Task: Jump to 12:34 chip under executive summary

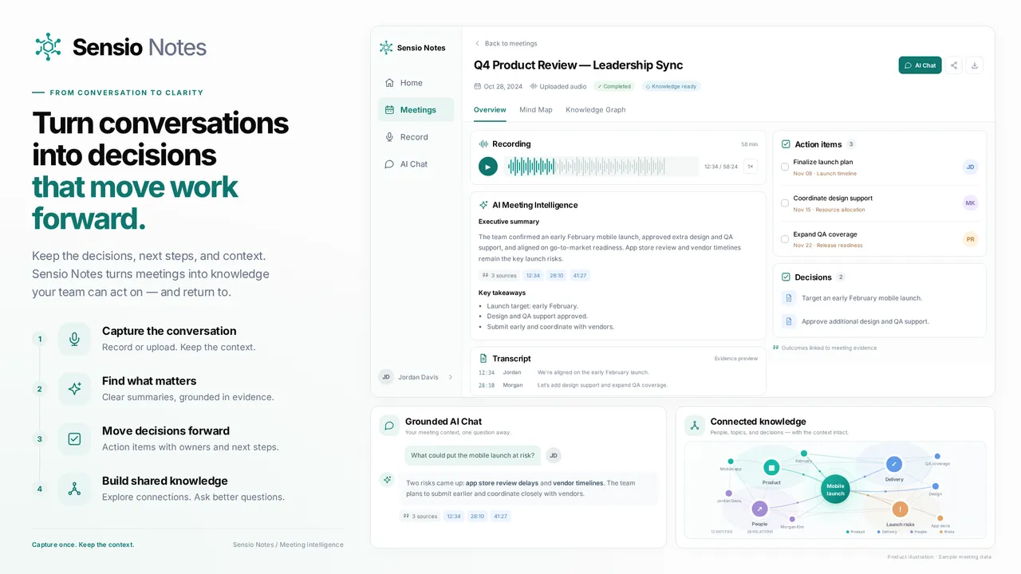Action: point(534,276)
